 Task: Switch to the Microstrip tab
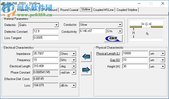coord(8,10)
